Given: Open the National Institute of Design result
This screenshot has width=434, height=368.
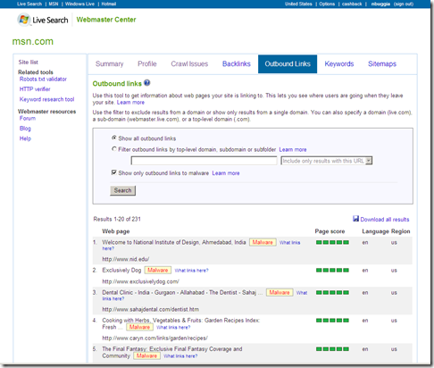Looking at the screenshot, I should point(174,242).
